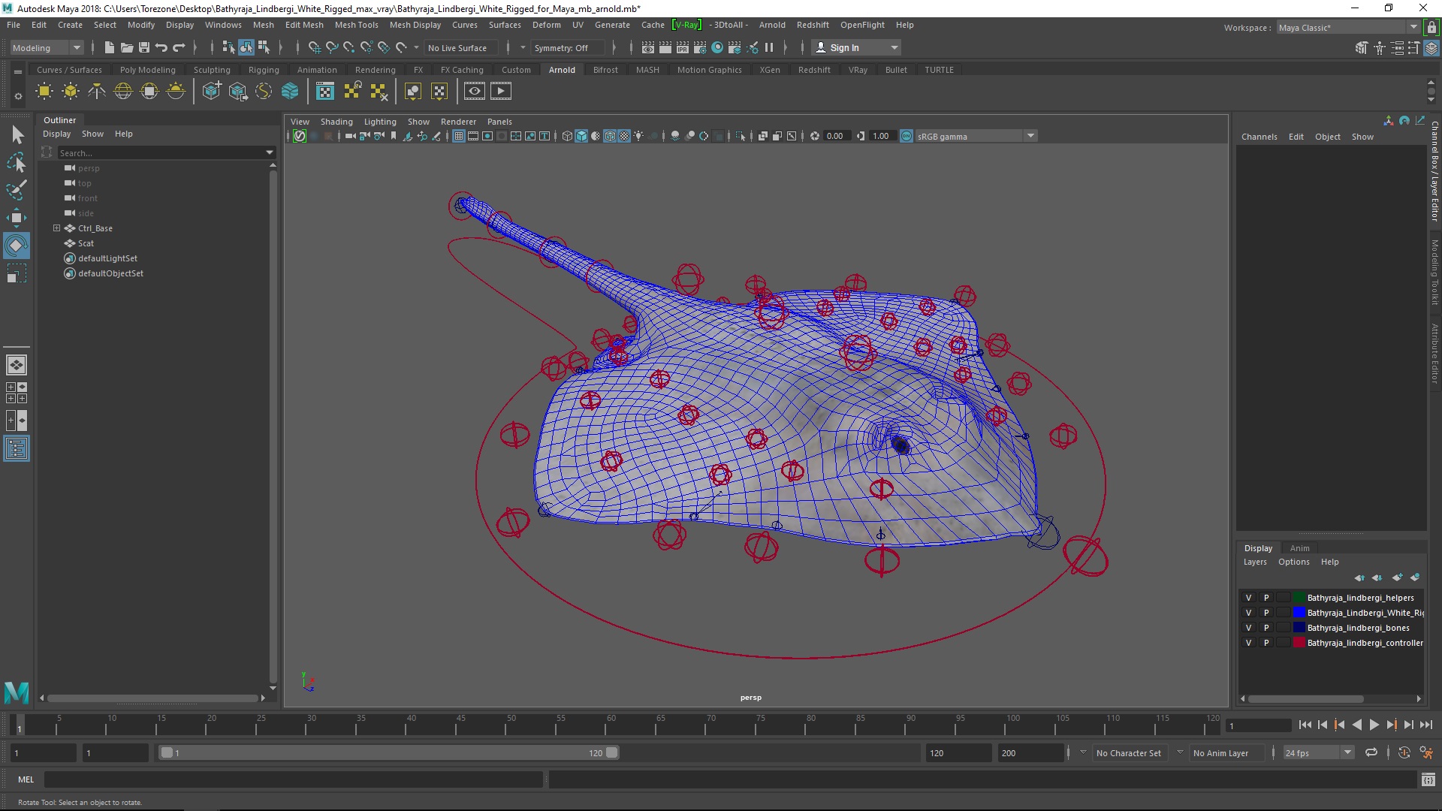Open the viewport Shading menu
Screen dimensions: 1442x811
(336, 122)
